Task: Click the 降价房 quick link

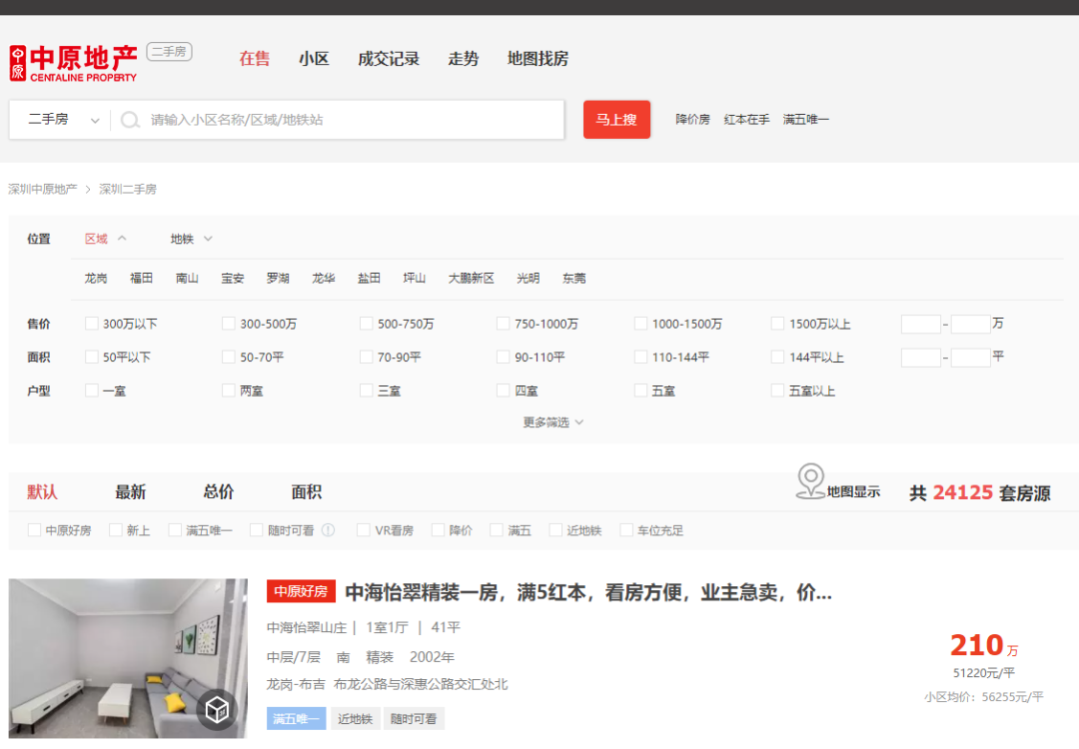Action: [x=692, y=120]
